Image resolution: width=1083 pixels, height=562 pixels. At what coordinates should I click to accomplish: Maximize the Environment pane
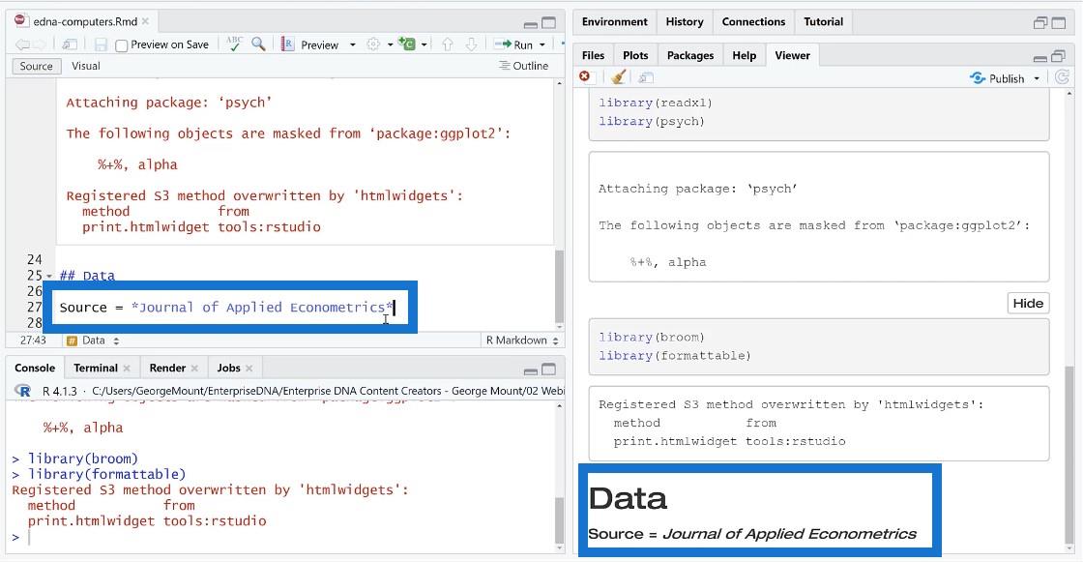point(1058,23)
